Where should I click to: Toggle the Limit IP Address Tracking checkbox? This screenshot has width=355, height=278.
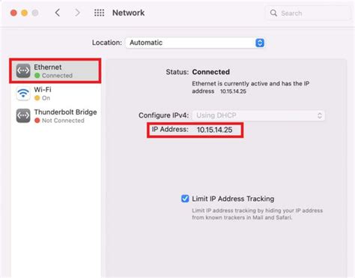tap(185, 199)
